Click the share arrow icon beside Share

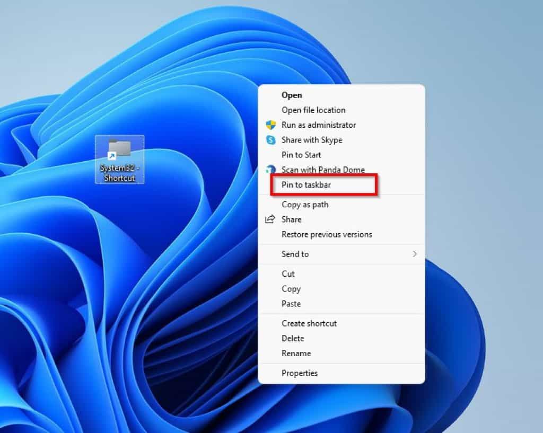(x=270, y=219)
